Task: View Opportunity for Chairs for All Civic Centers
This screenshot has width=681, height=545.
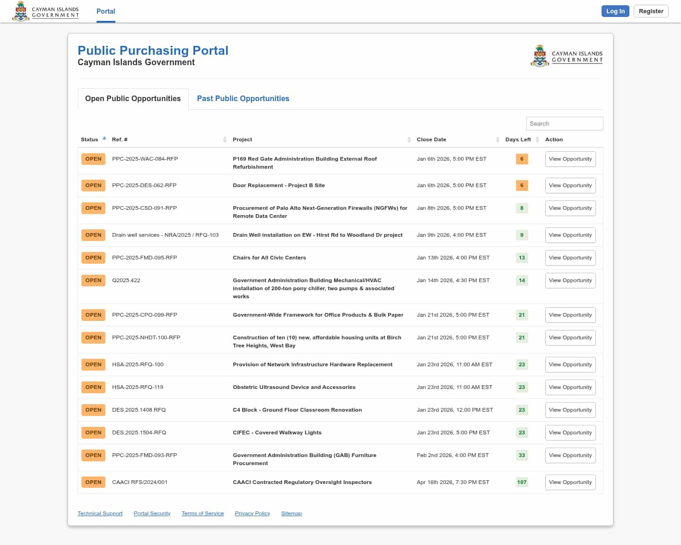Action: 570,258
